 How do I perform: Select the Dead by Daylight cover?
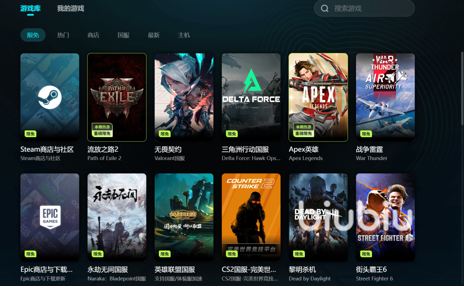[318, 217]
